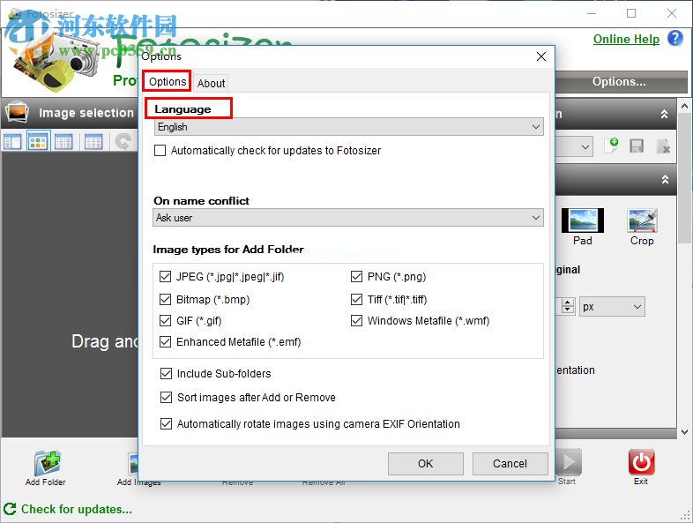Enable automatic check for Fotosizer updates
This screenshot has width=693, height=523.
pos(160,151)
